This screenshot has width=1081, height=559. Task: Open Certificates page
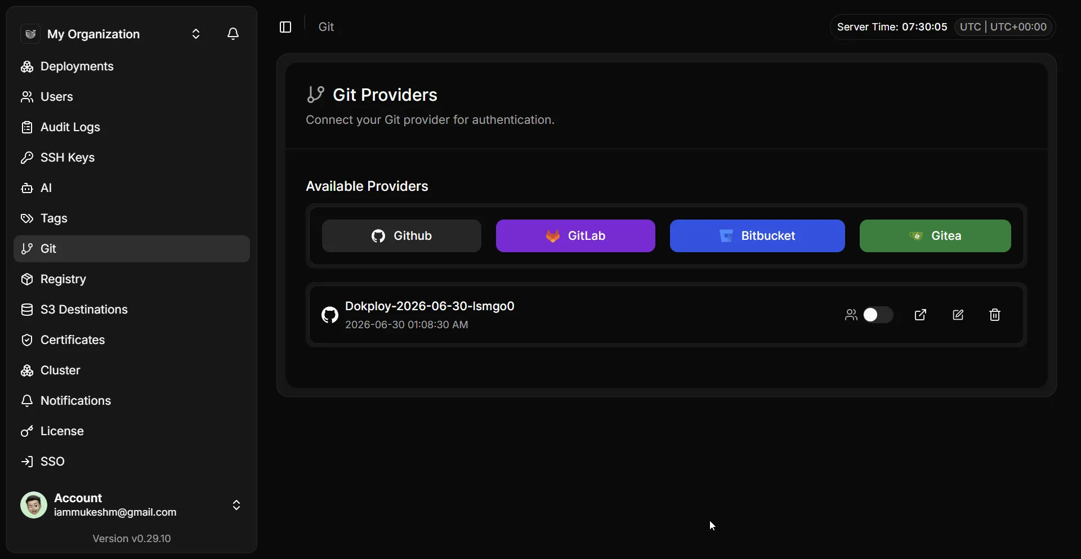pos(132,340)
